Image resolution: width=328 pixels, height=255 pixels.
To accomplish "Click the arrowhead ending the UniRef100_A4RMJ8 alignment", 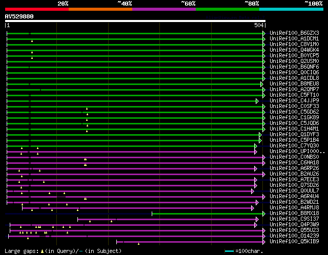I will [x=253, y=208].
